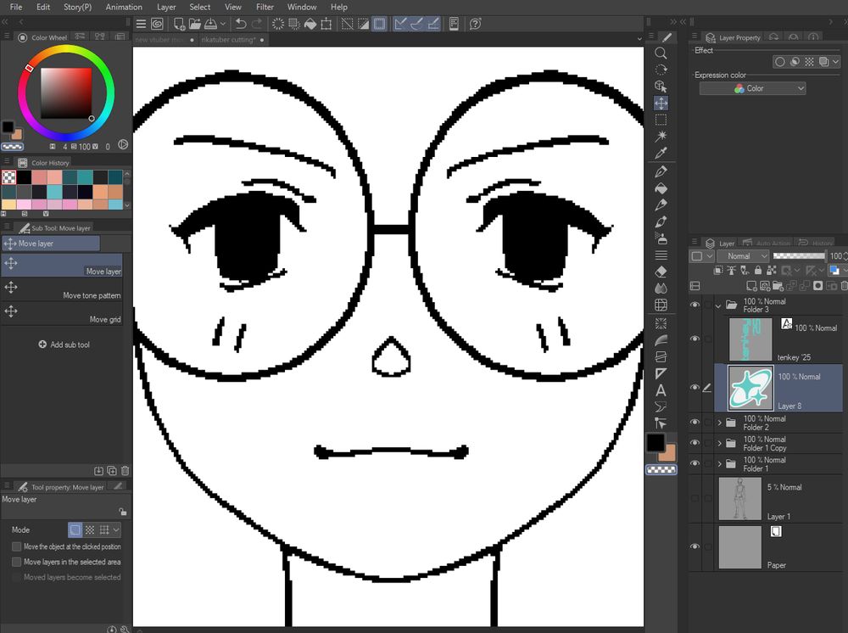848x633 pixels.
Task: Open the Mode dropdown arrow in Tool property
Action: [x=116, y=529]
